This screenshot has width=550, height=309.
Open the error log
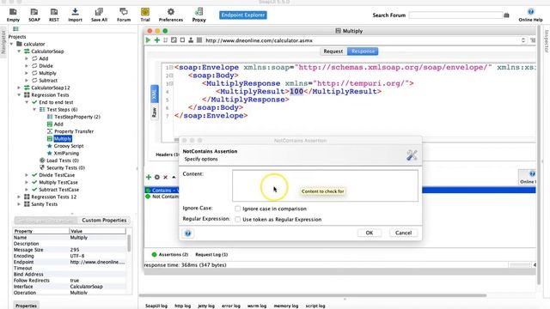[231, 306]
